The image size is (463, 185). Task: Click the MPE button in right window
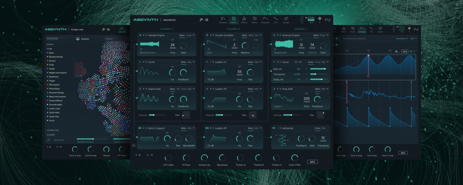pyautogui.click(x=403, y=153)
